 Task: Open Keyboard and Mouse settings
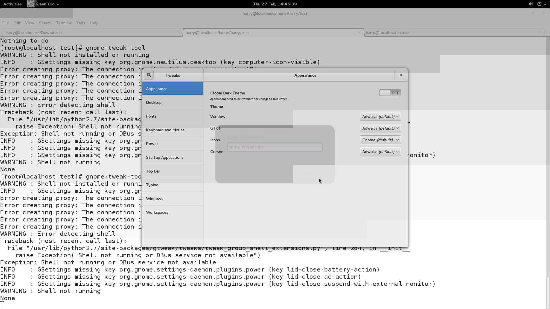point(173,130)
